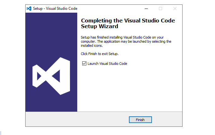
Task: Click the empty title bar space
Action: [x=110, y=9]
